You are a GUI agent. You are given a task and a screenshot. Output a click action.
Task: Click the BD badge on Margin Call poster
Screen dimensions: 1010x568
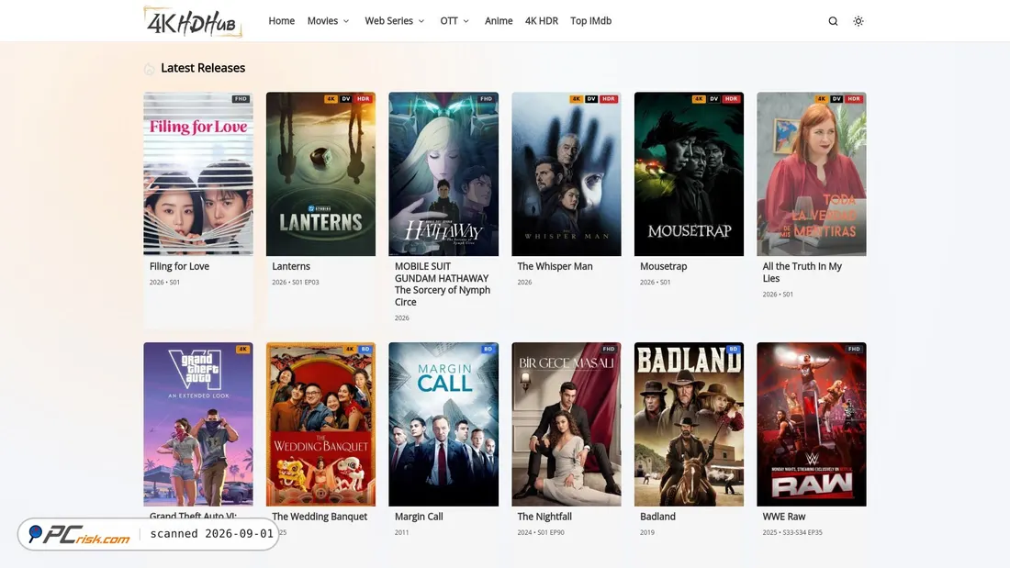[488, 349]
